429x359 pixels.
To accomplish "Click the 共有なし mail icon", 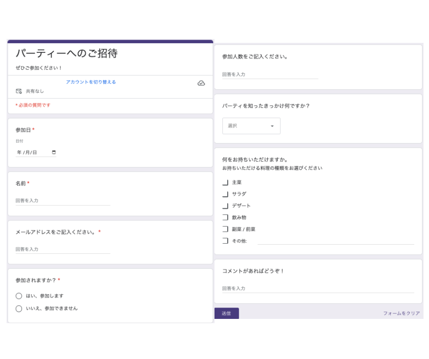I will click(19, 91).
